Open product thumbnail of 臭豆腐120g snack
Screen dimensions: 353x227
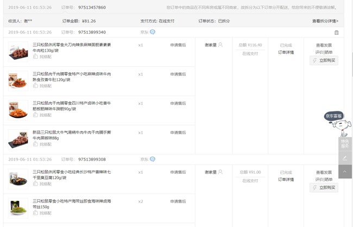[18, 179]
